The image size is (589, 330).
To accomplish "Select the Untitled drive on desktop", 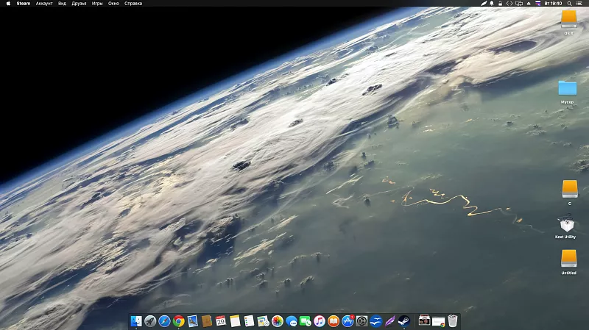I will tap(568, 259).
